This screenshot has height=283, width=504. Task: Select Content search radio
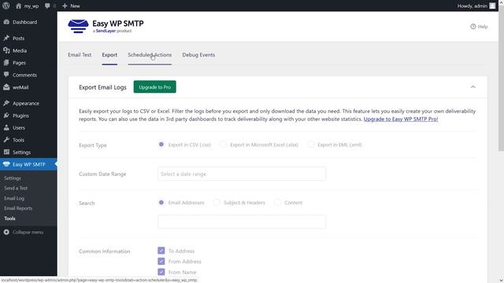click(x=278, y=203)
